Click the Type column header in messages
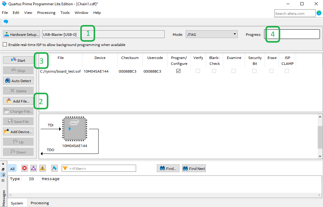 15,179
